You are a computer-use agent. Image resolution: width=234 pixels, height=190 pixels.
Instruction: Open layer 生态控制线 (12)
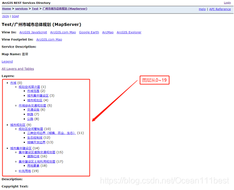click(x=35, y=138)
